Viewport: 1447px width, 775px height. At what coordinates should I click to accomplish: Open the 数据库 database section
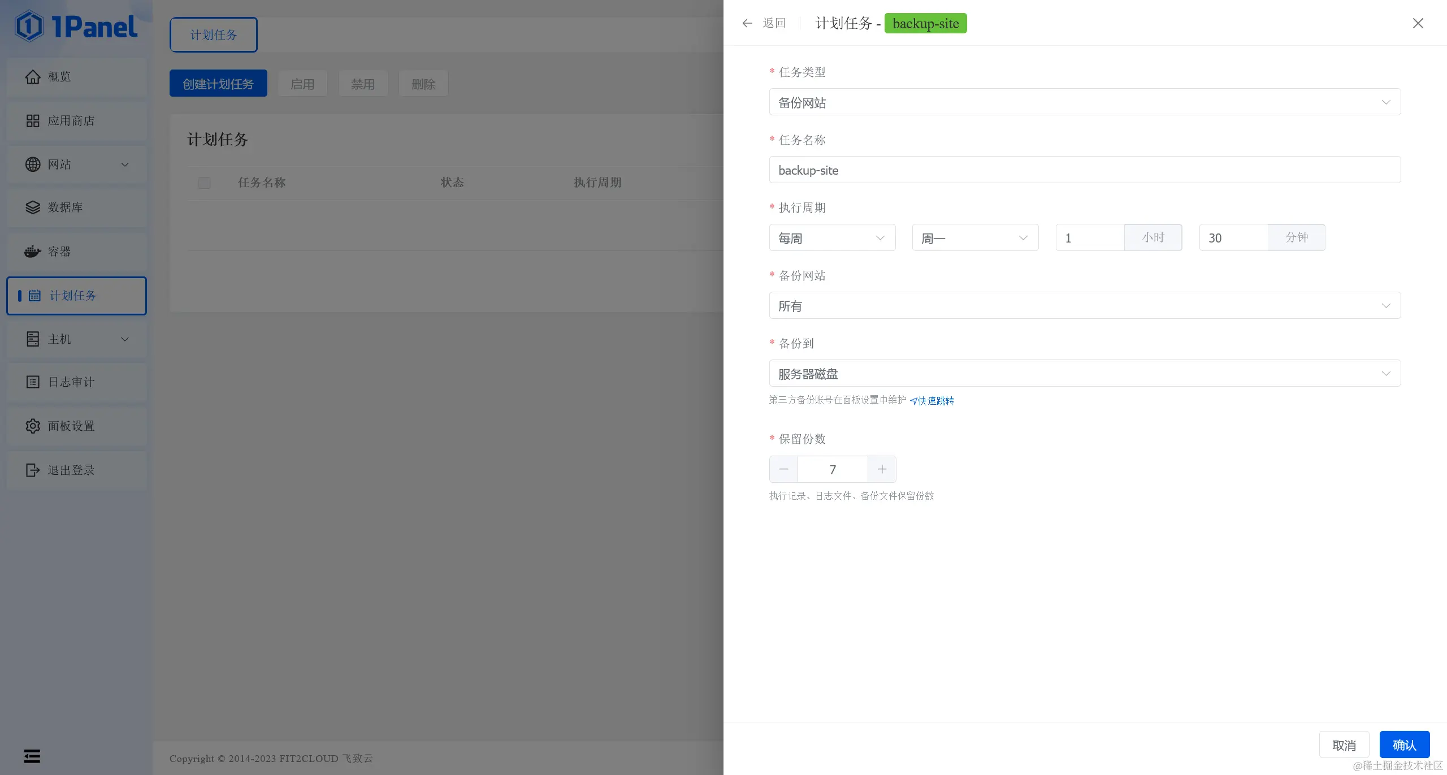(65, 207)
